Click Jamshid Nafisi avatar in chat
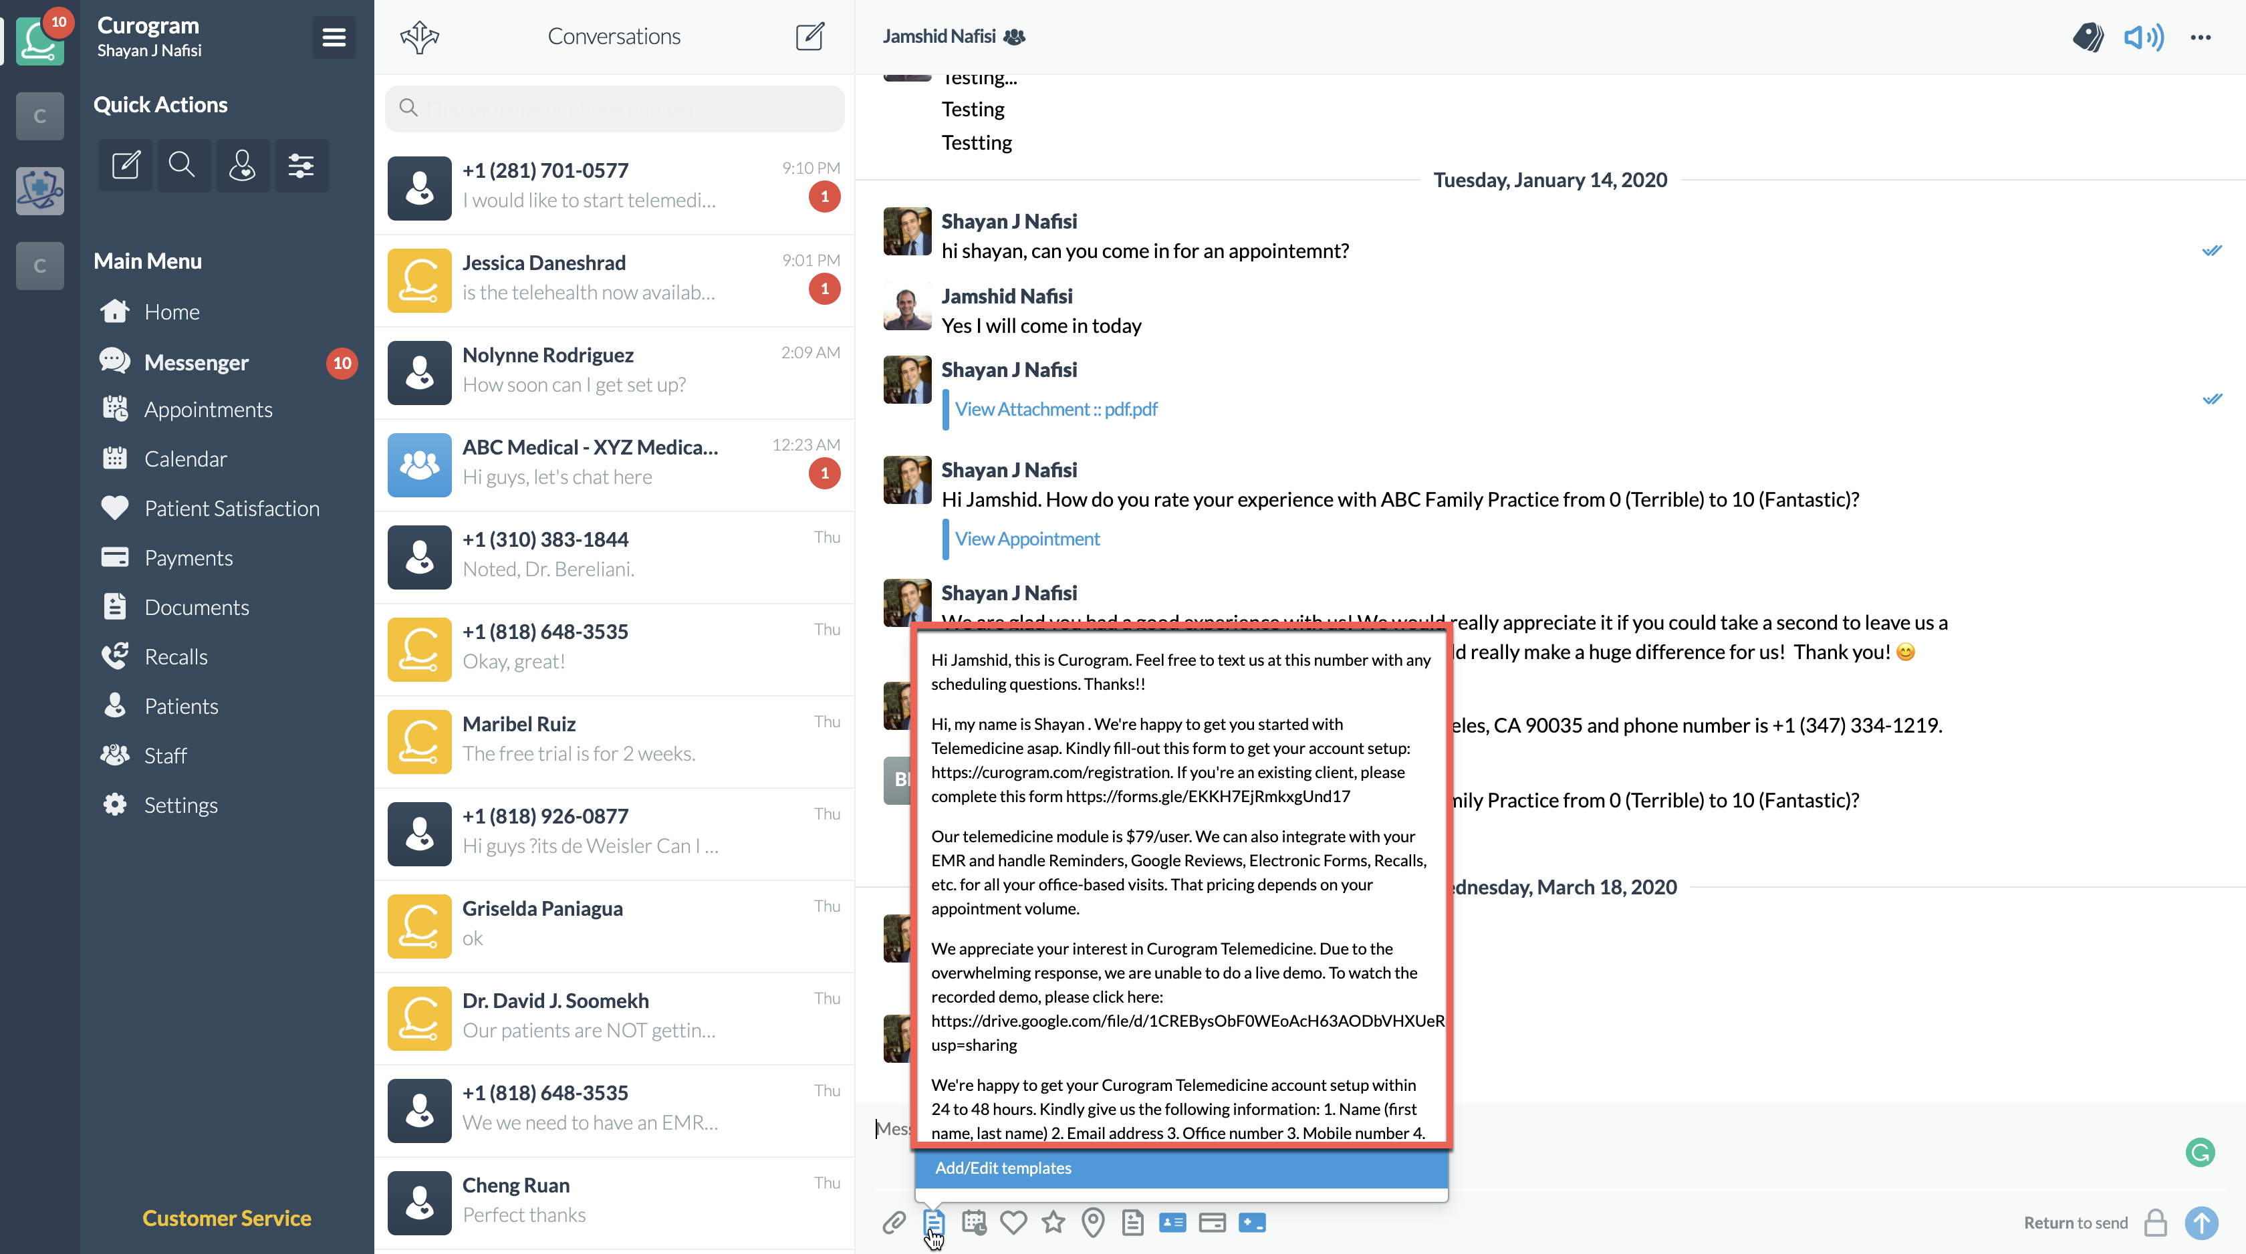The image size is (2246, 1254). pyautogui.click(x=907, y=306)
